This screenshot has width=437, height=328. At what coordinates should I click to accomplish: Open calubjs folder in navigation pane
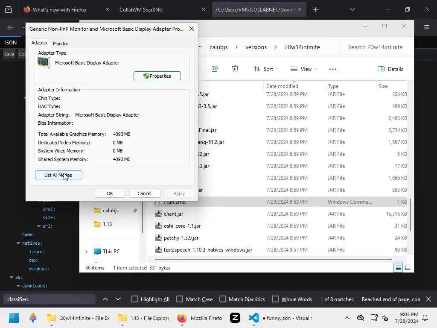pyautogui.click(x=111, y=211)
